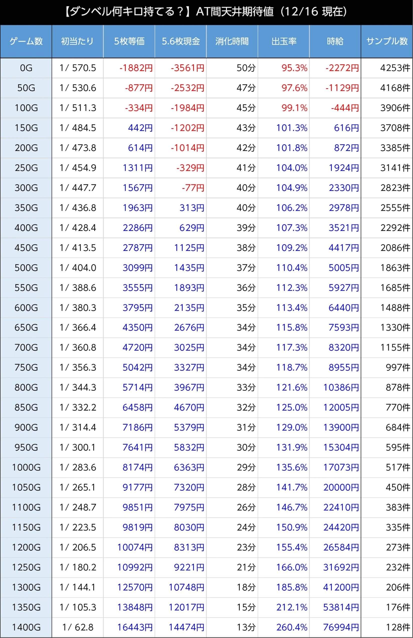The width and height of the screenshot is (413, 638).
Task: Click the 10386円 hourly wage cell
Action: coord(335,388)
